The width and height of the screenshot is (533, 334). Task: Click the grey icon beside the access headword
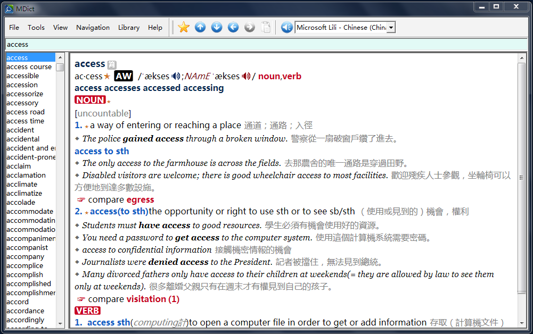click(x=112, y=64)
